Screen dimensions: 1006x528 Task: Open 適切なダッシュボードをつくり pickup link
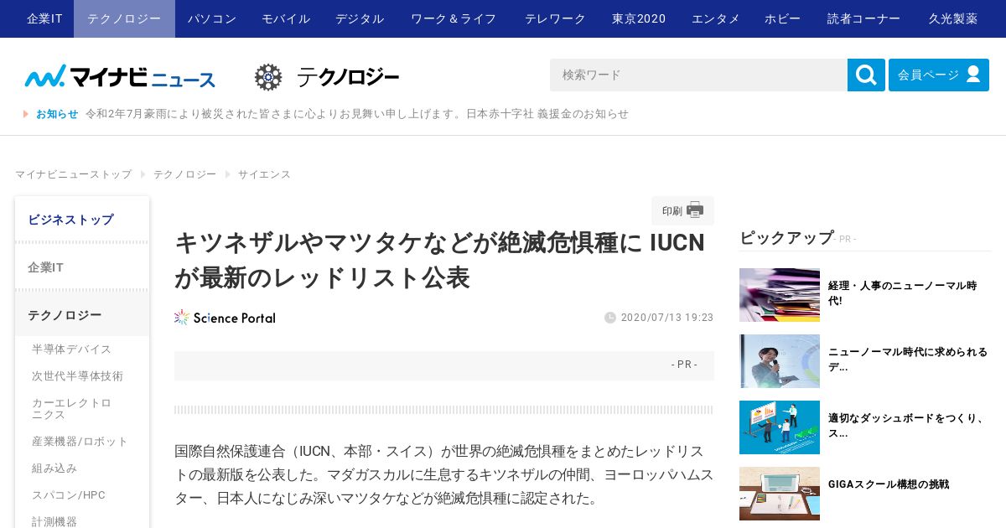907,426
